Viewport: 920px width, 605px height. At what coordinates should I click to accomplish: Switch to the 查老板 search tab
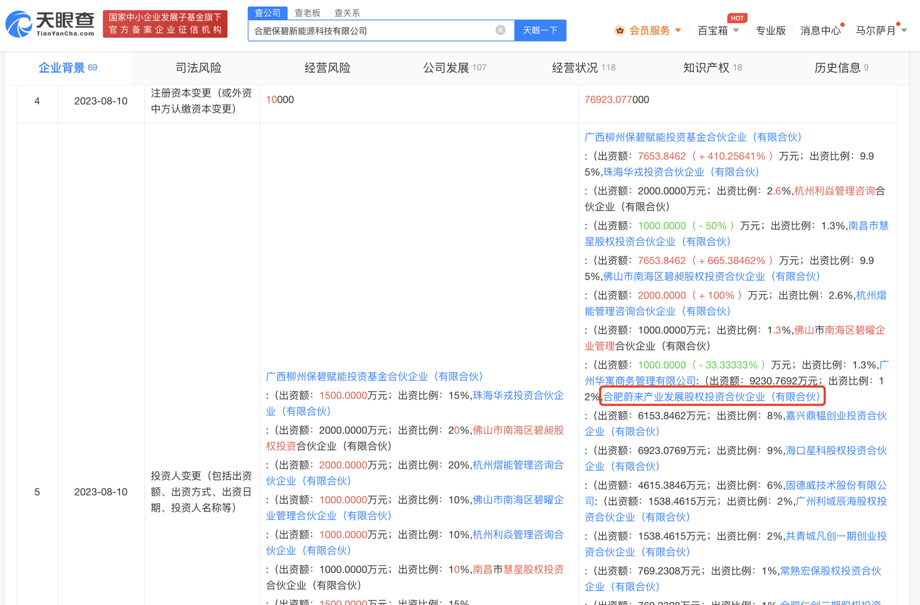[307, 12]
